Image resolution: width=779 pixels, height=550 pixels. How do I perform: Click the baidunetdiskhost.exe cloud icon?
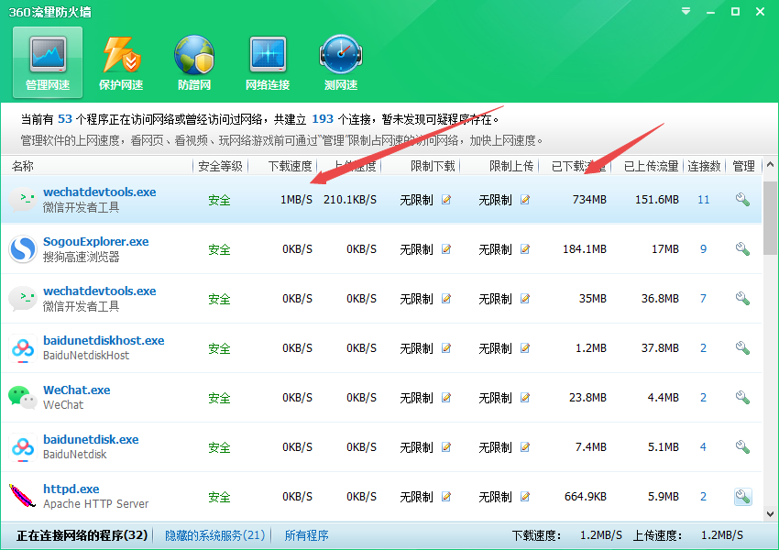[x=23, y=348]
